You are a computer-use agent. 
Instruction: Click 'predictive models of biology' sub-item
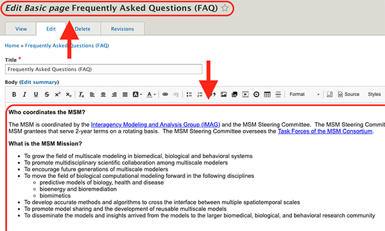pyautogui.click(x=101, y=182)
